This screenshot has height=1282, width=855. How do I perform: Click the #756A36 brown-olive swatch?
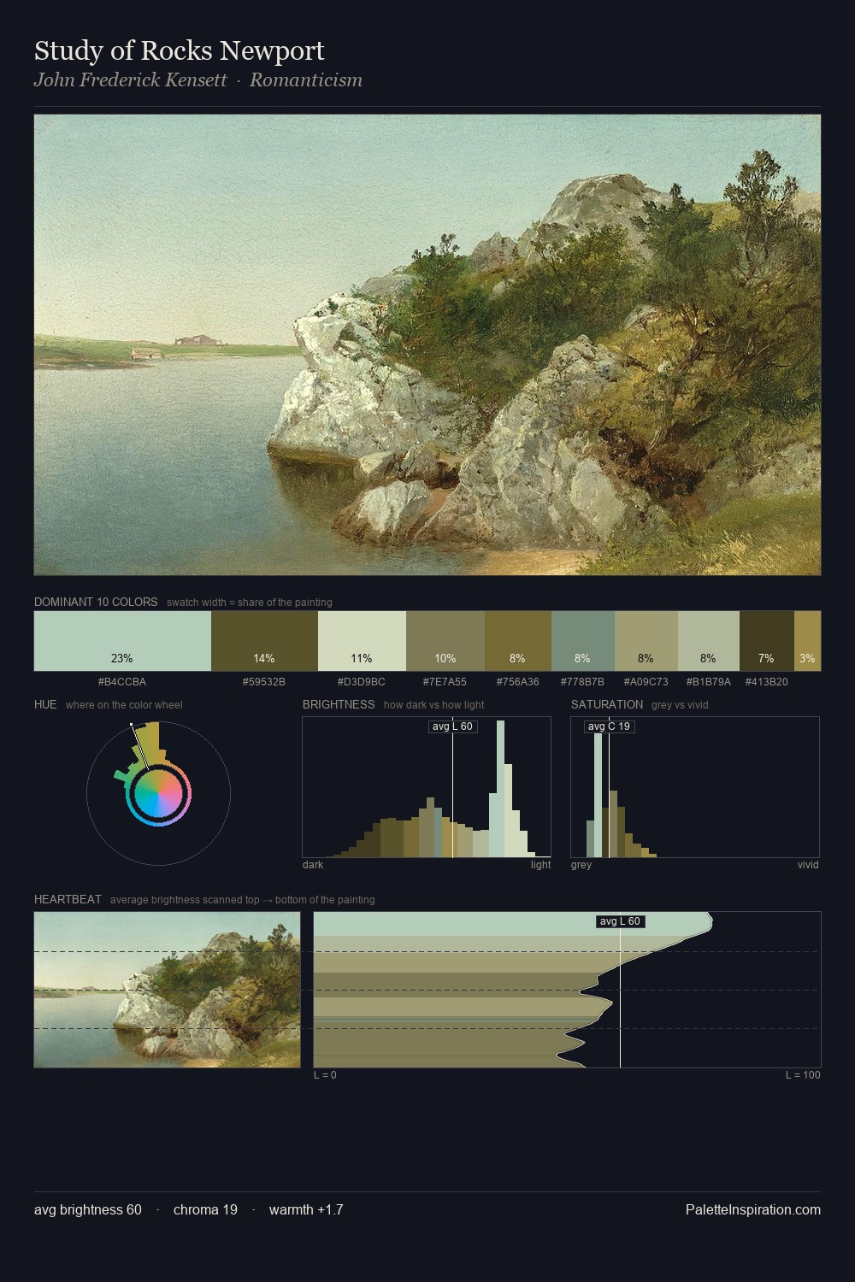(x=518, y=641)
